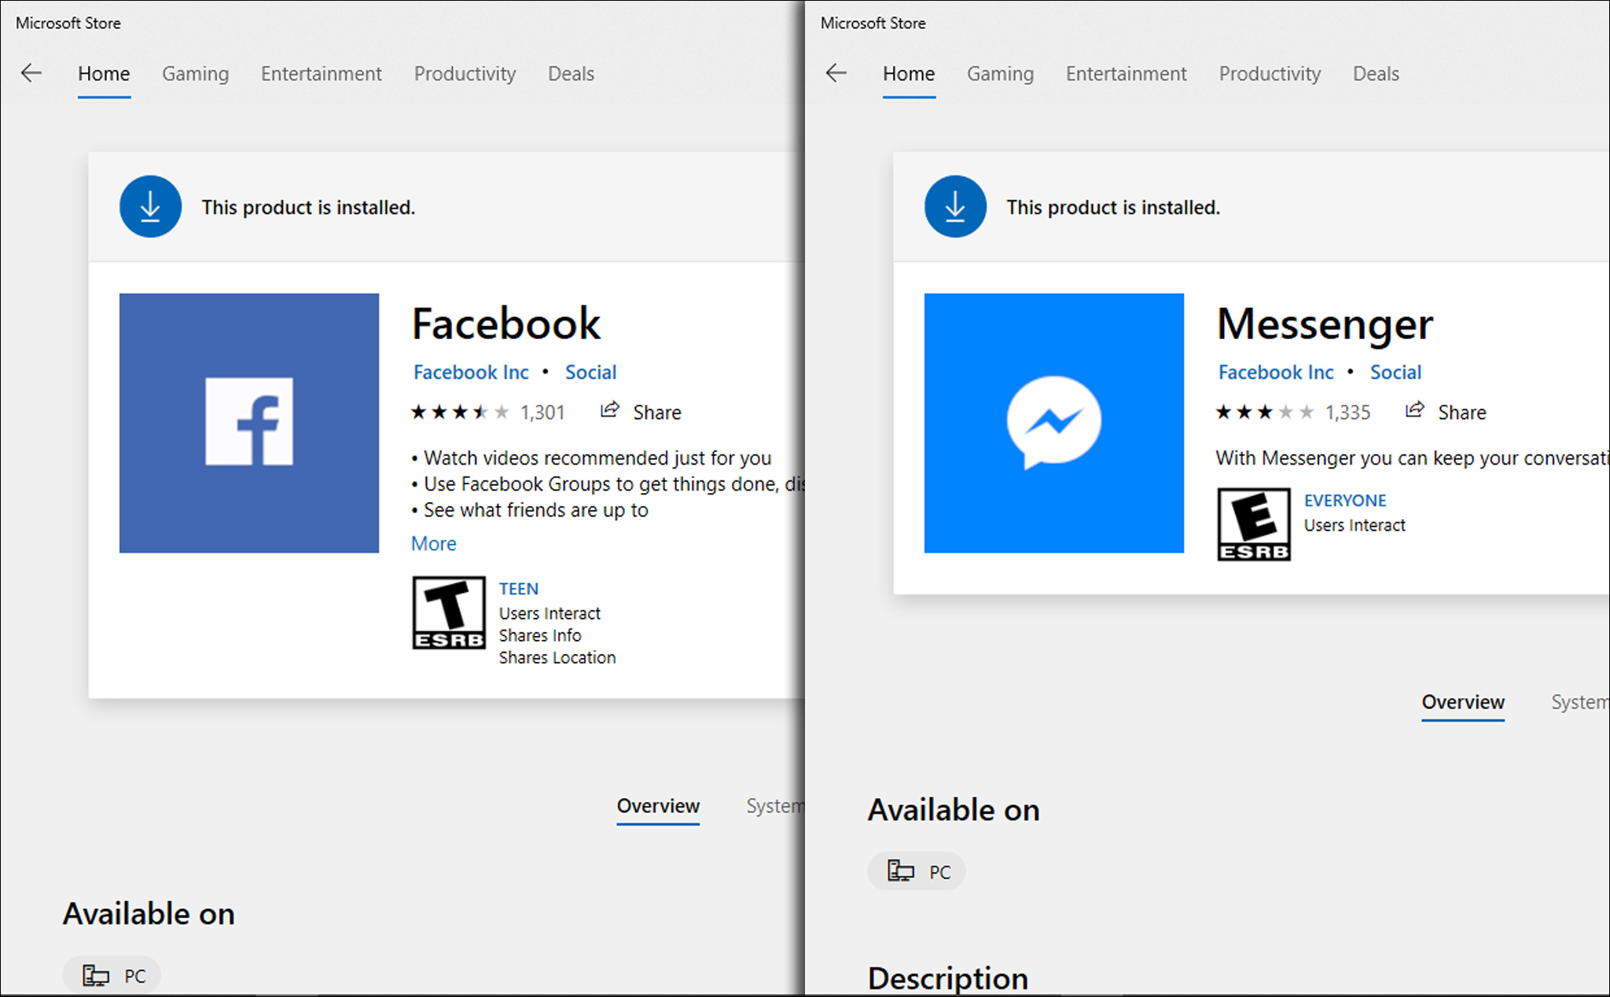Click the ESRB Teen rating badge
This screenshot has width=1610, height=997.
coord(449,613)
